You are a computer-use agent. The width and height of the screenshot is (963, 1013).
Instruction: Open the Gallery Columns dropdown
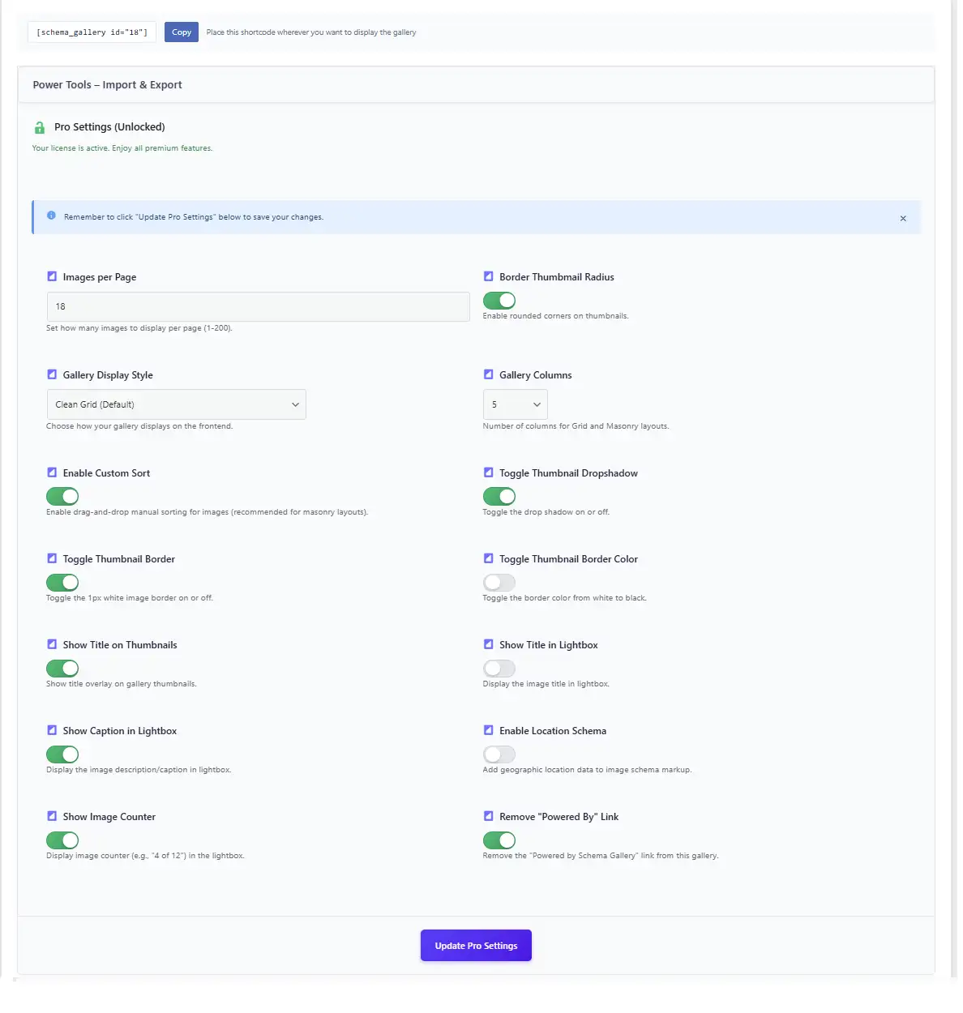[515, 404]
